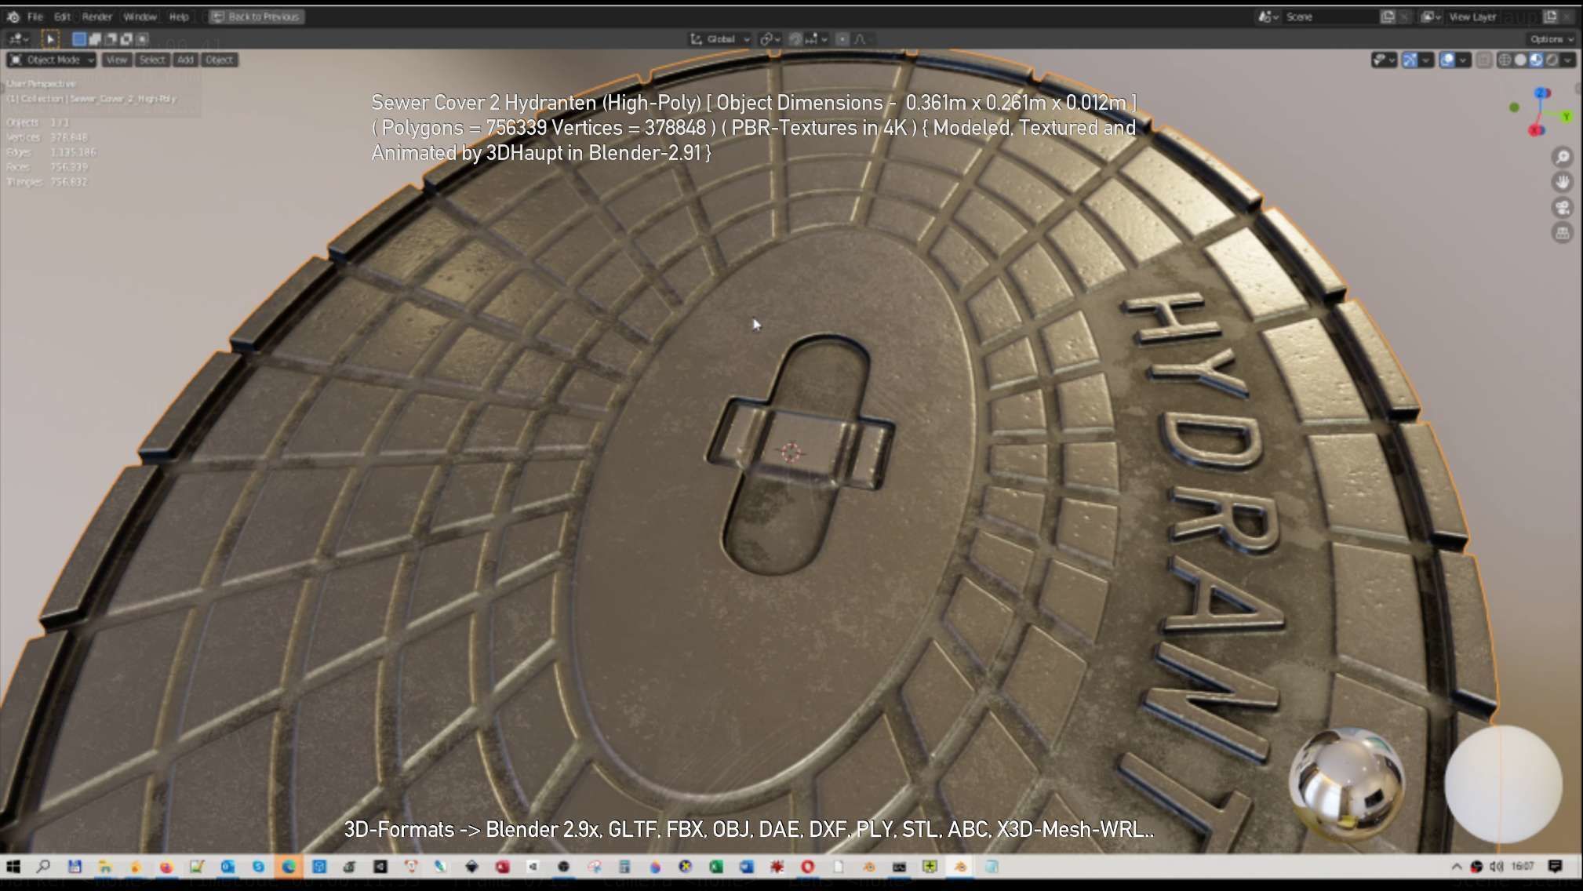Image resolution: width=1583 pixels, height=891 pixels.
Task: Toggle proportional editing
Action: (842, 38)
